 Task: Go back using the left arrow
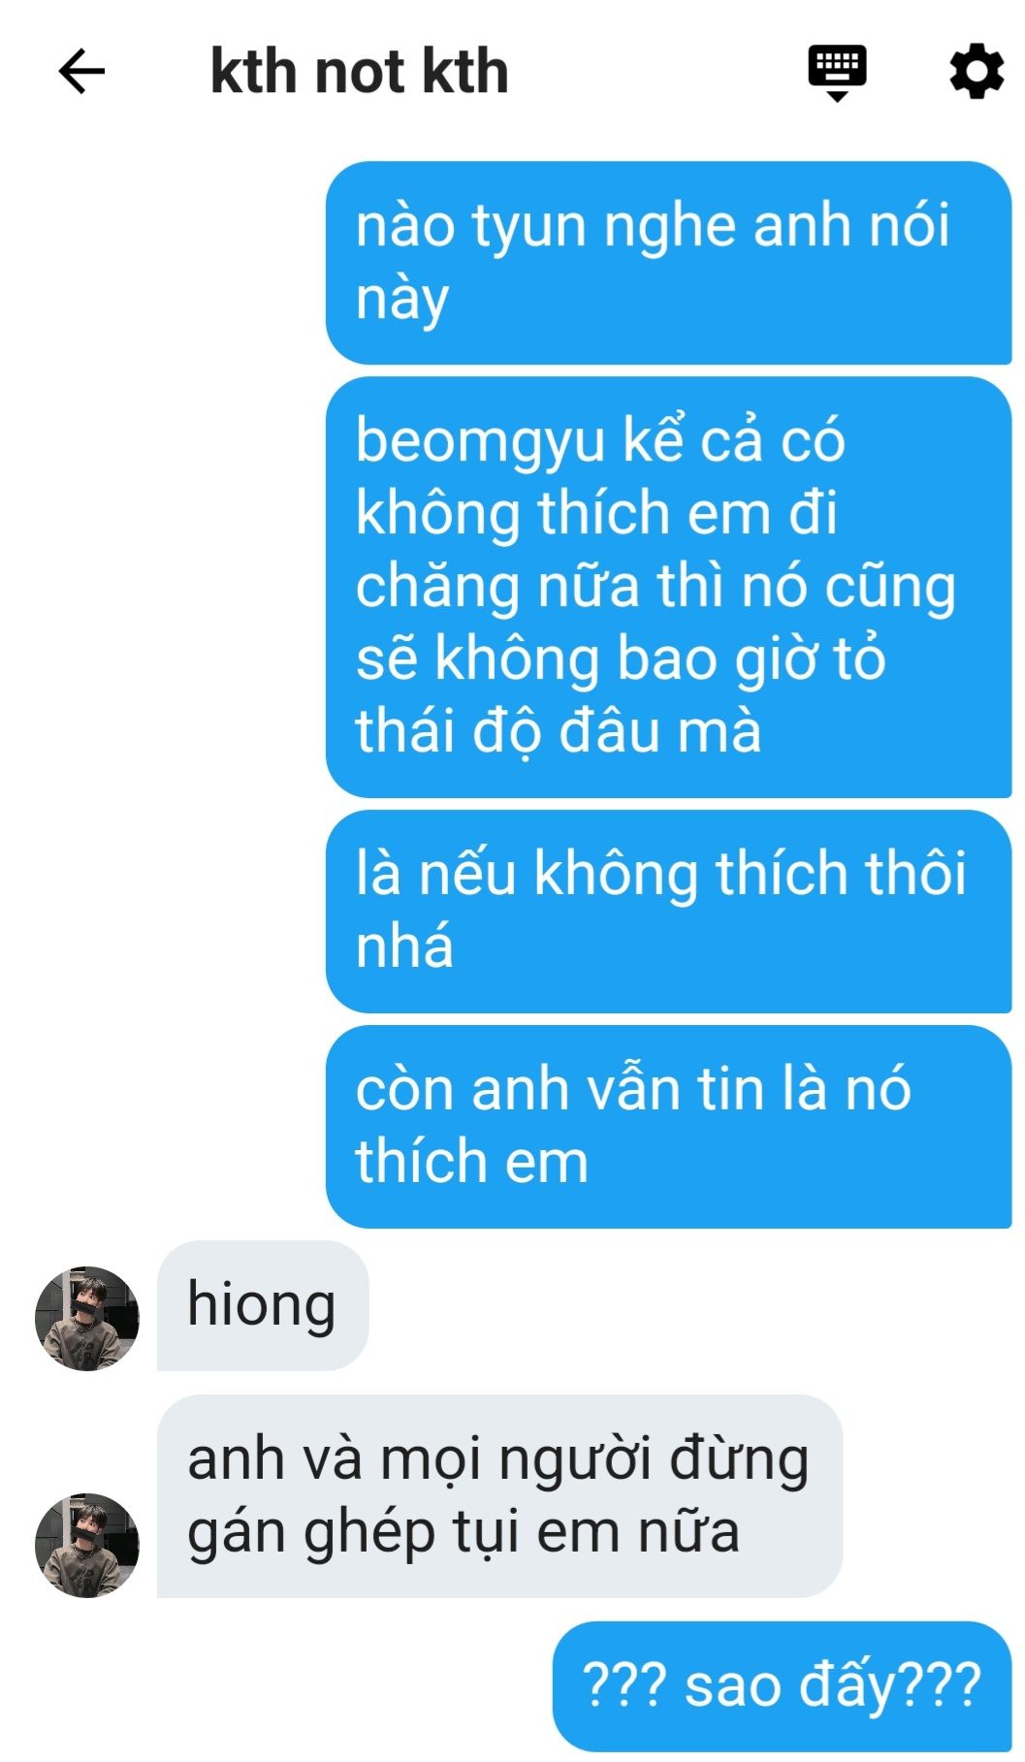point(81,72)
